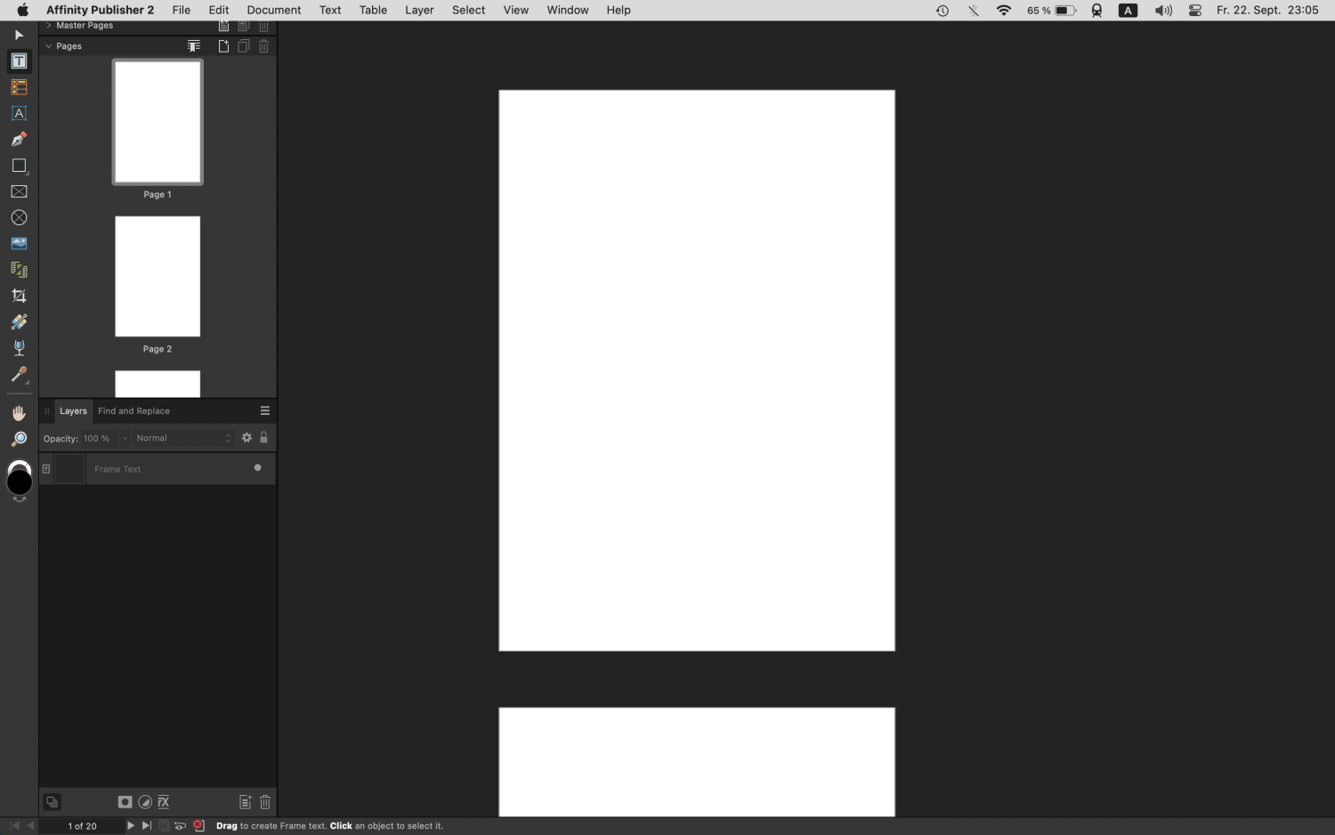This screenshot has height=835, width=1335.
Task: Activate the Color Picker tool
Action: tap(19, 375)
